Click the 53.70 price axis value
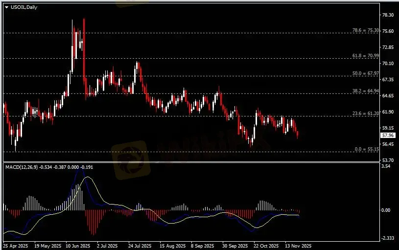Viewport: 399px width, 250px height. (388, 160)
